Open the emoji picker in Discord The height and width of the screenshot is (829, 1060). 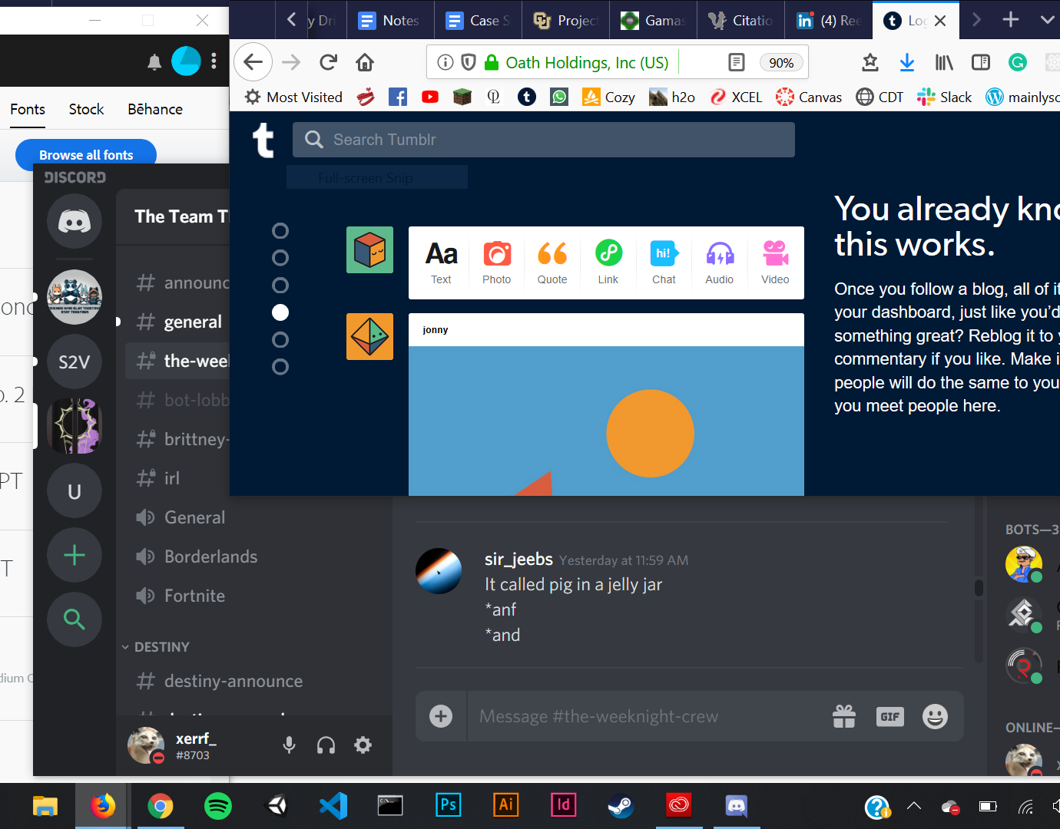click(x=935, y=716)
